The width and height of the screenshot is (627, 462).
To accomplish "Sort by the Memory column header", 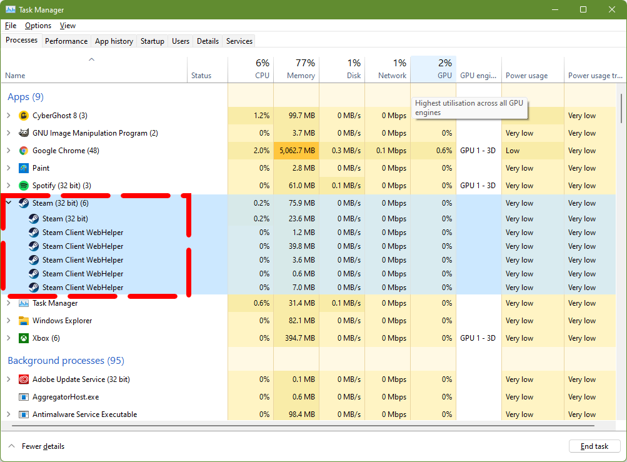I will click(296, 69).
